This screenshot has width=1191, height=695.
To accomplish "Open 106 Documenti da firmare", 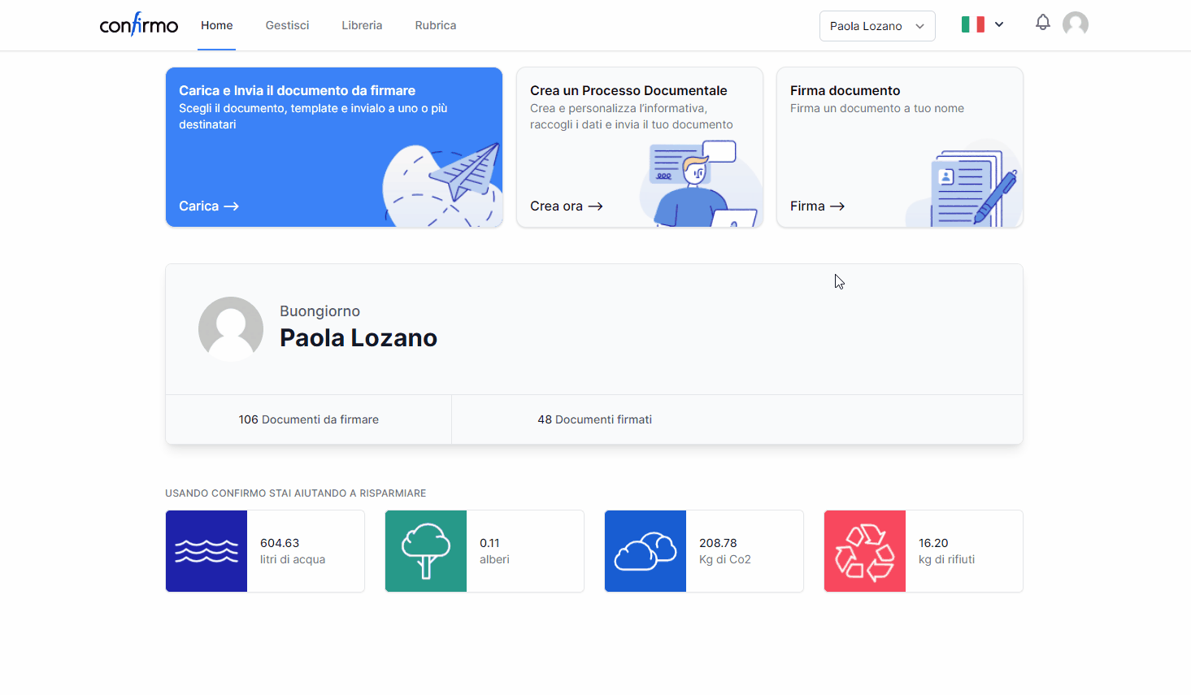I will click(308, 419).
